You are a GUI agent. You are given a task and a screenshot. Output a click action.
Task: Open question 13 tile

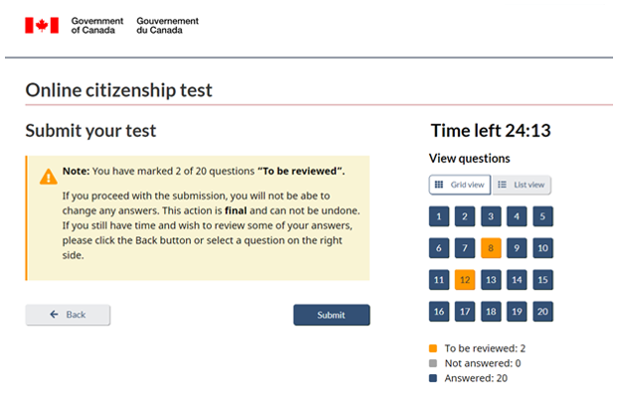(x=490, y=280)
